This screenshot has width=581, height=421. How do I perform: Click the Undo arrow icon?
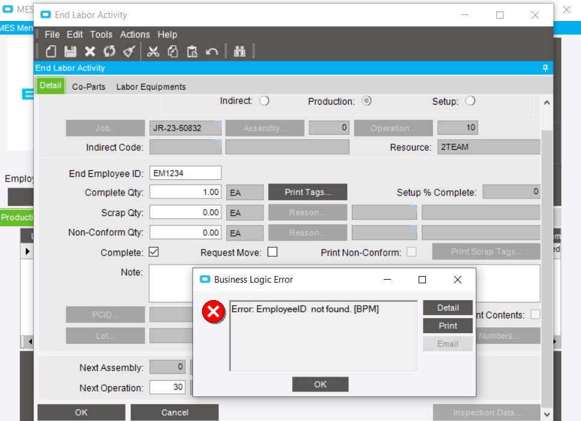[211, 51]
